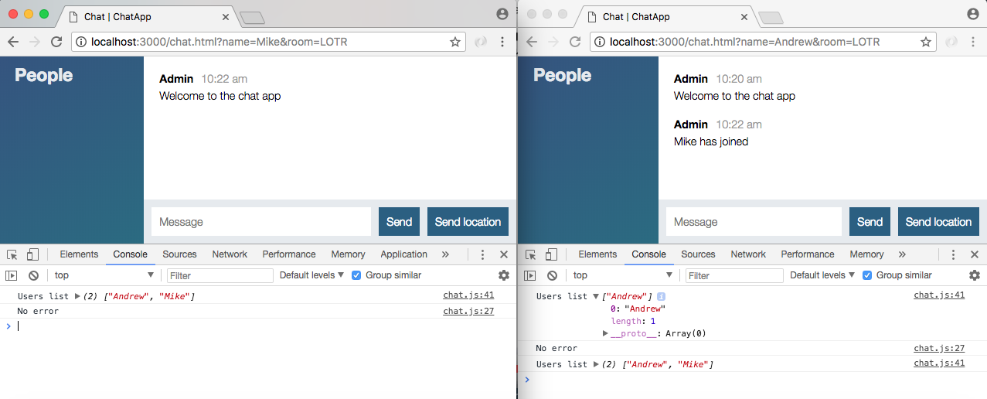Image resolution: width=987 pixels, height=399 pixels.
Task: Switch to Network tab in Andrew's DevTools
Action: point(748,254)
